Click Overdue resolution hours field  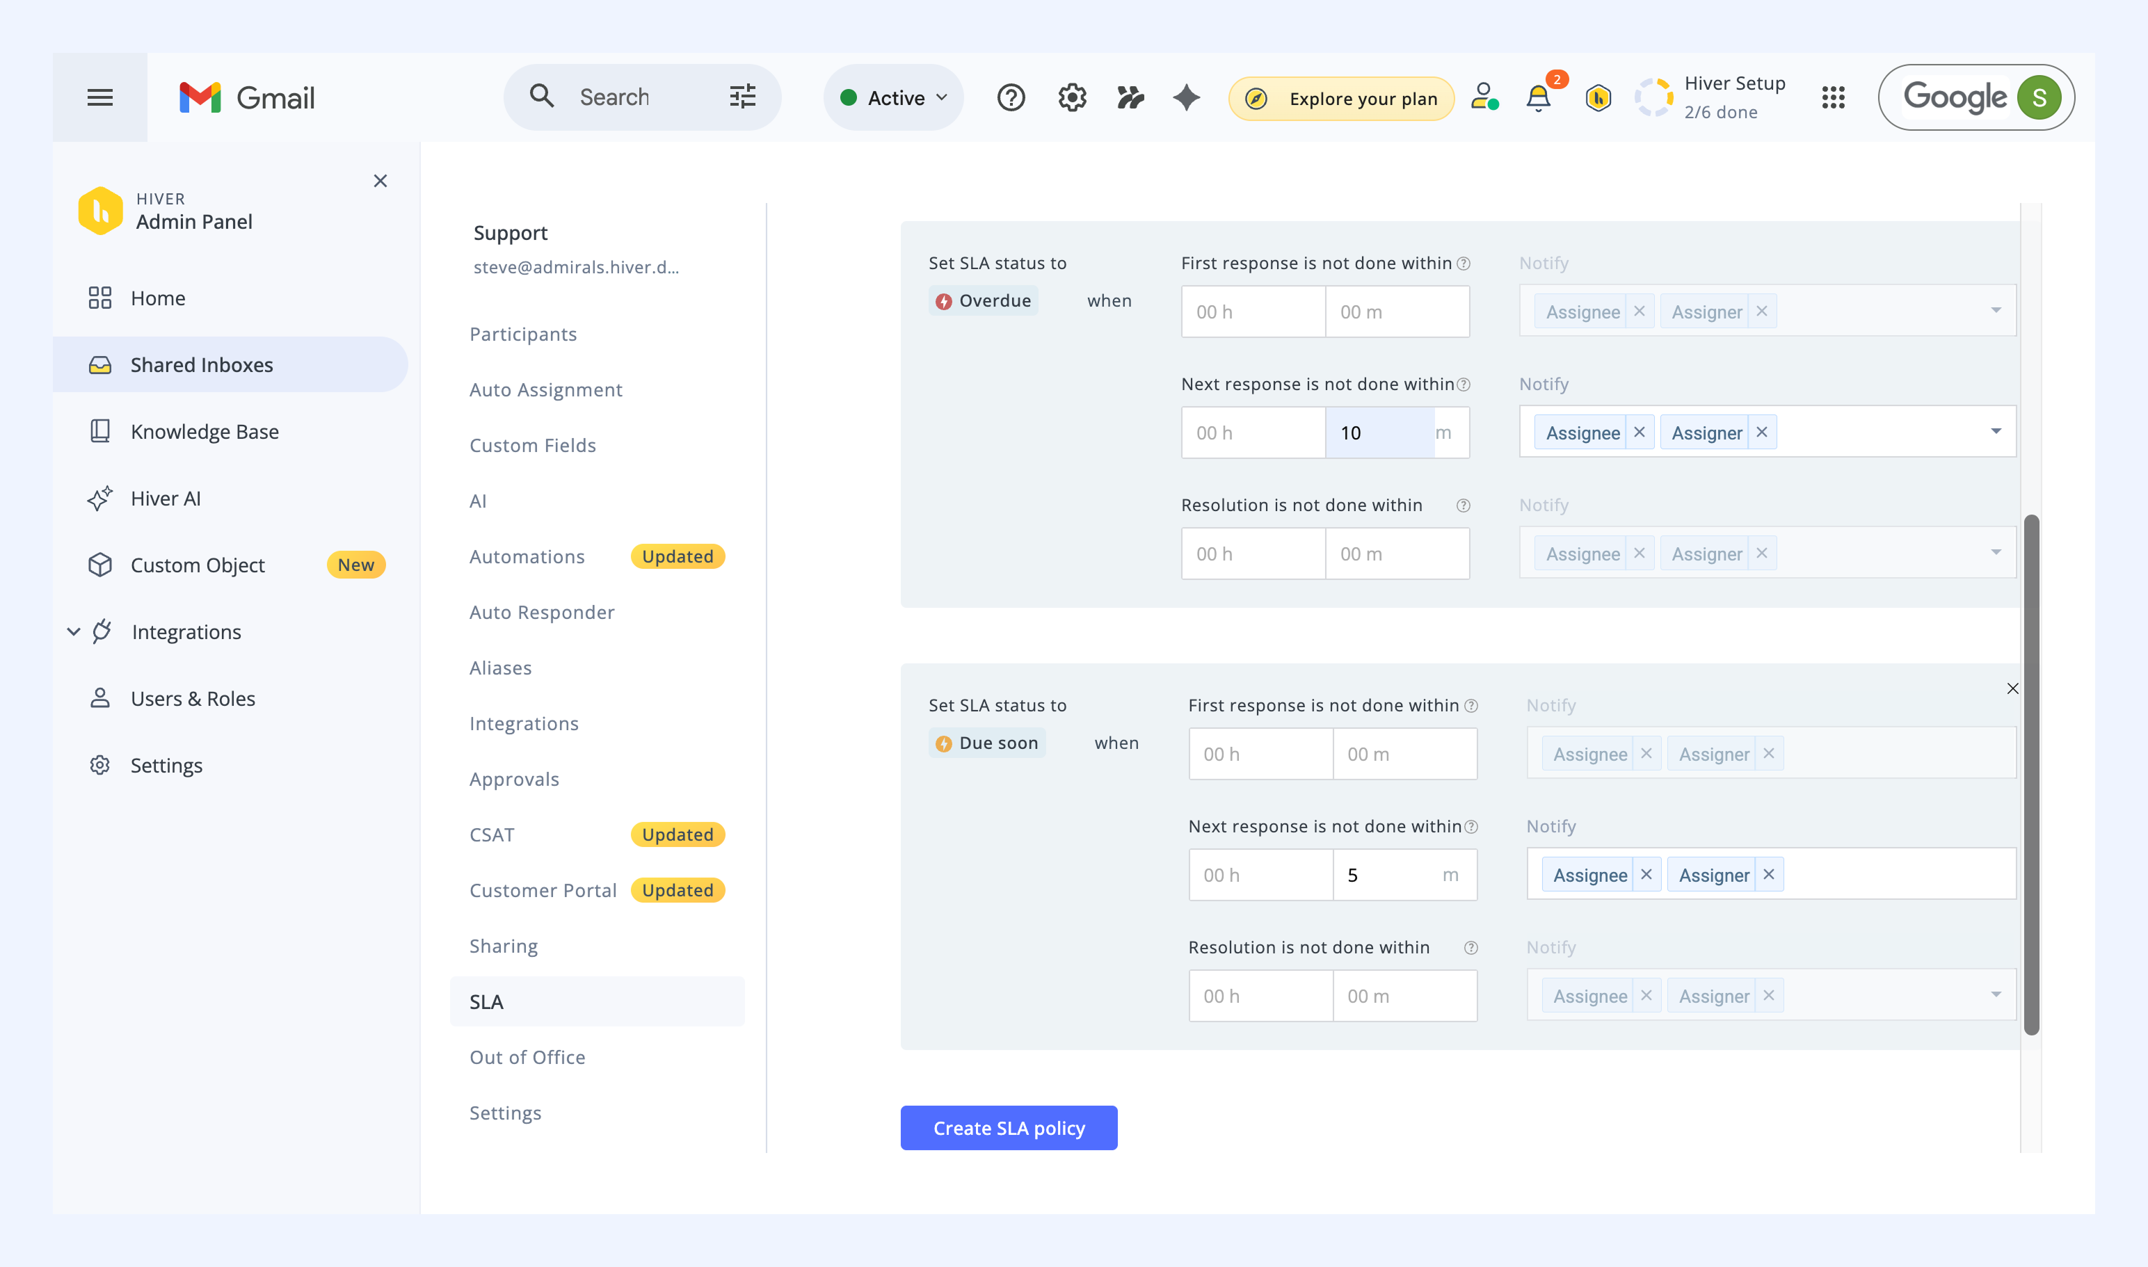pyautogui.click(x=1253, y=554)
